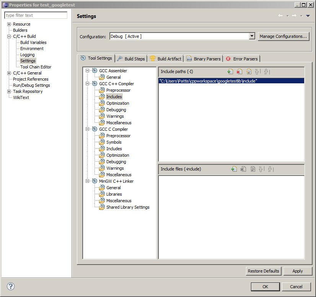
Task: Select GCC Assembler General settings
Action: (x=114, y=77)
